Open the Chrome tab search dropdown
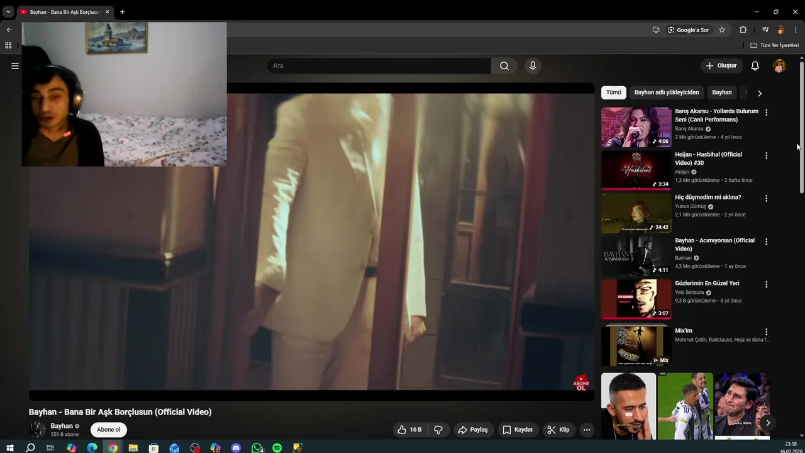The width and height of the screenshot is (805, 453). [x=8, y=12]
